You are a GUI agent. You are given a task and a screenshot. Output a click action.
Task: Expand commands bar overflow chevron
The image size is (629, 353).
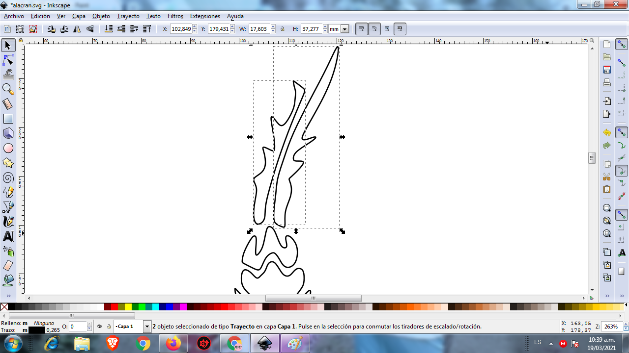click(607, 296)
